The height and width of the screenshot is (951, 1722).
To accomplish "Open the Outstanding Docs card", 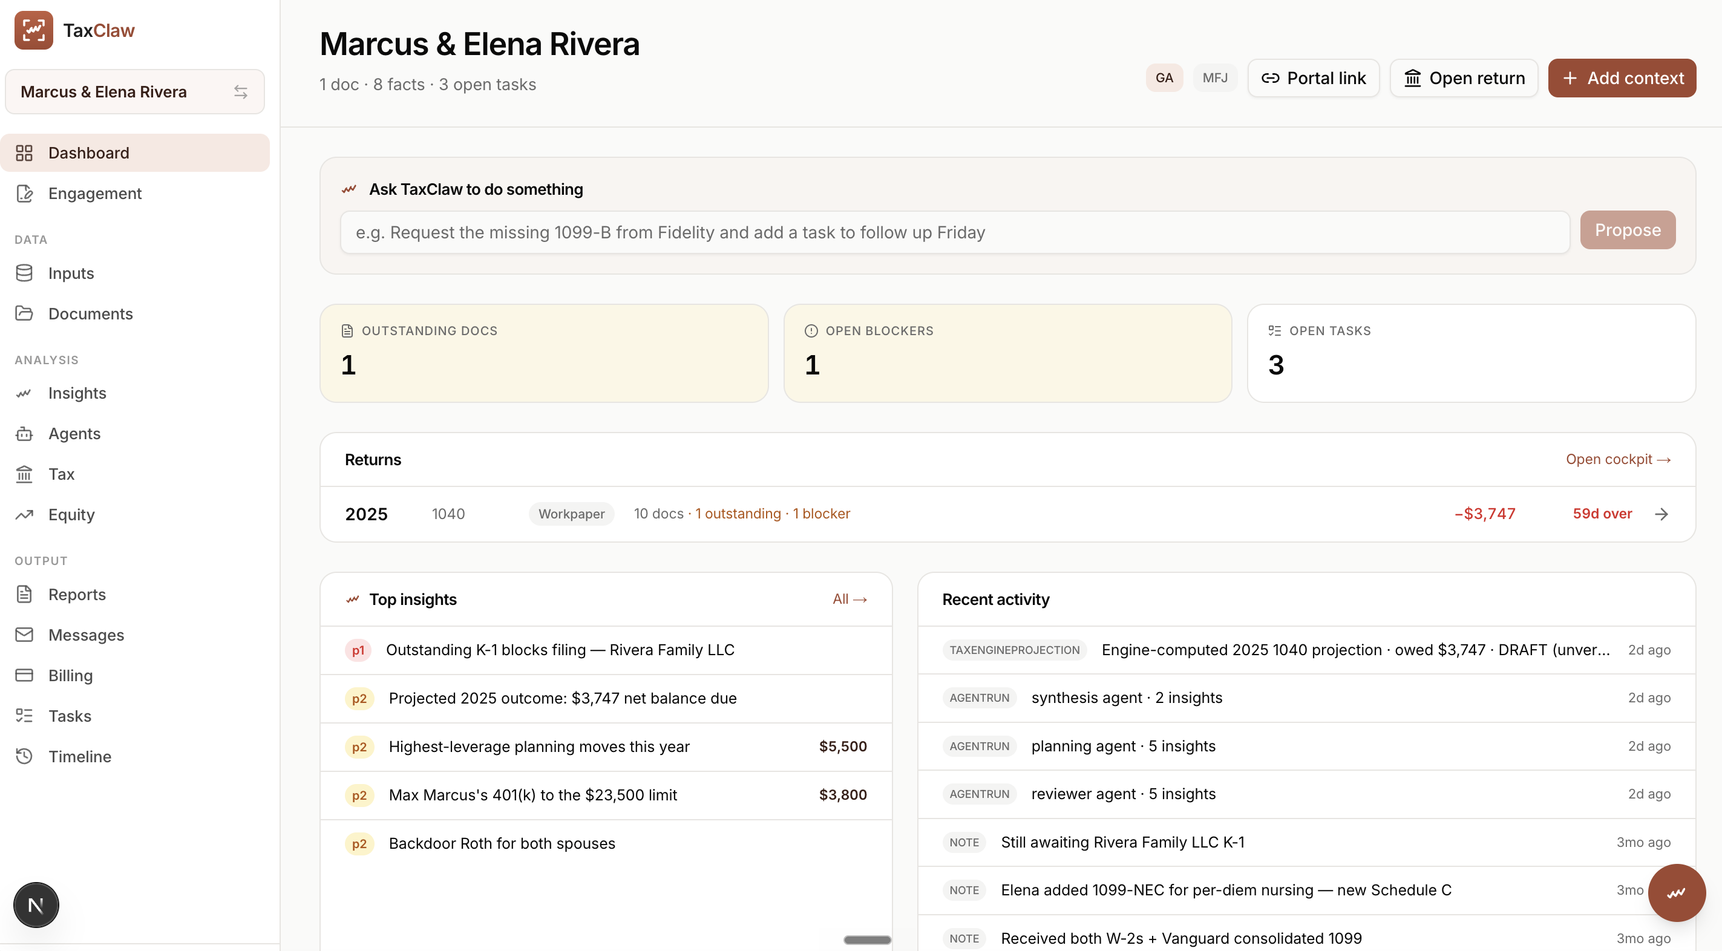I will click(x=543, y=353).
